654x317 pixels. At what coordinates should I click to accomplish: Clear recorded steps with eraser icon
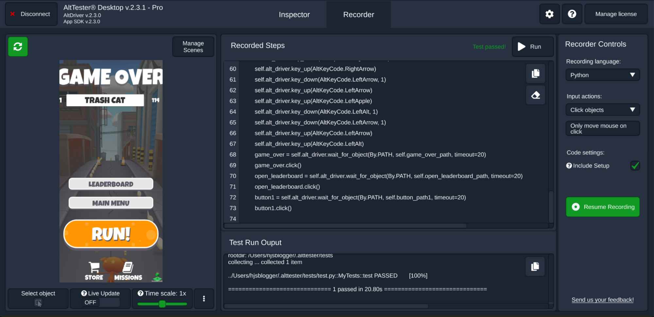[536, 95]
